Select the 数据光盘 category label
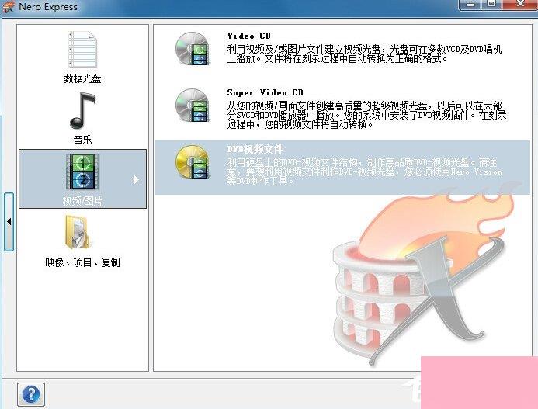The image size is (538, 409). [82, 78]
